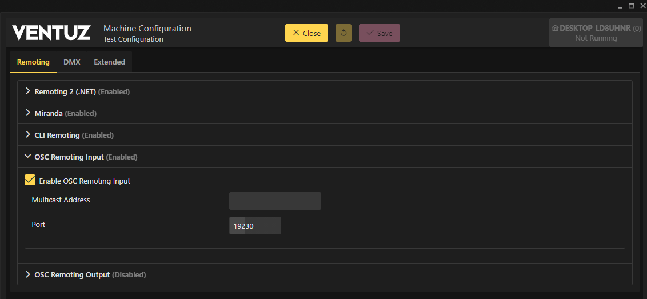
Task: Close the window using the title bar X
Action: (x=641, y=6)
